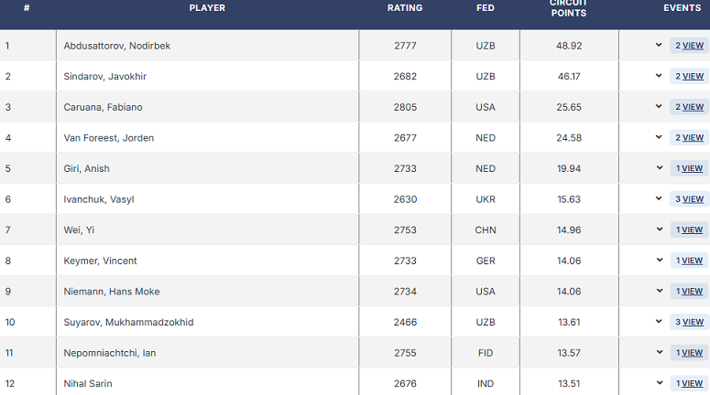This screenshot has width=710, height=395.
Task: Expand Van Foreest's events dropdown arrow
Action: pyautogui.click(x=659, y=137)
